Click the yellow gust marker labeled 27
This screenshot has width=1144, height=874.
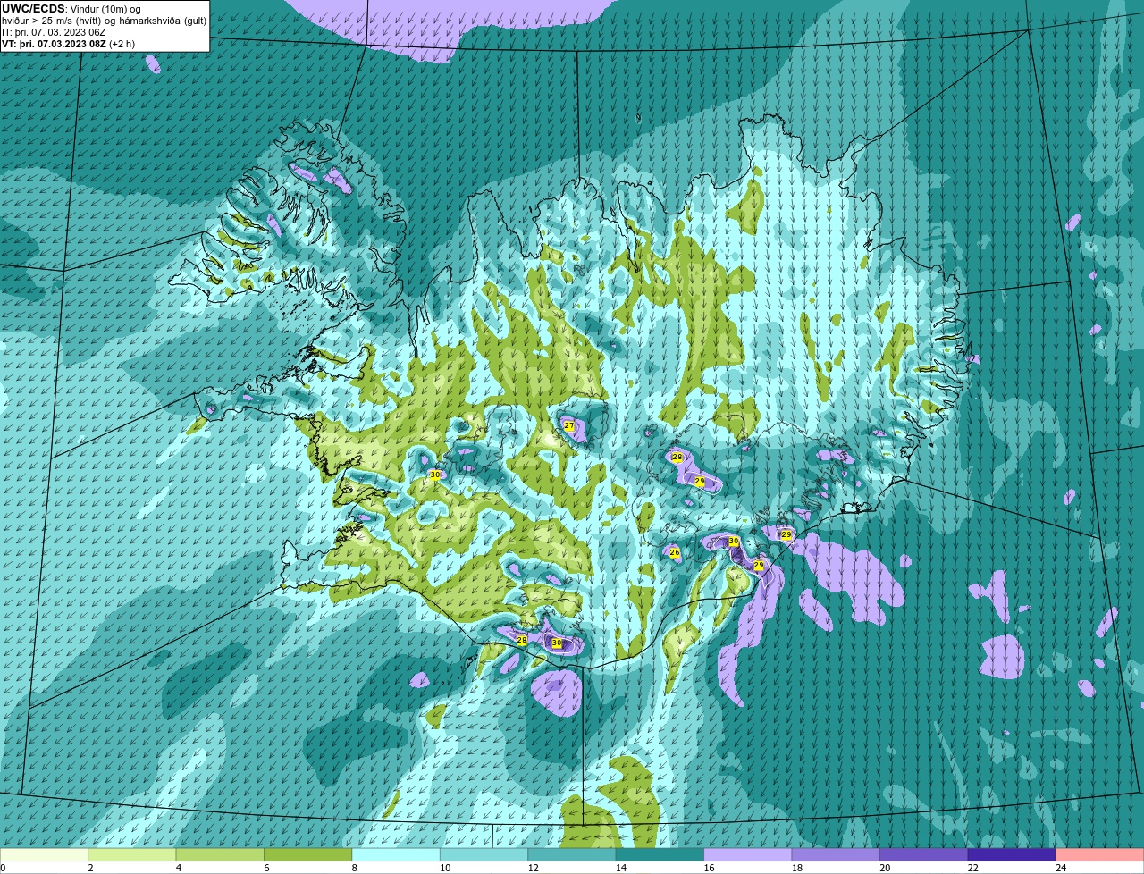coord(569,425)
